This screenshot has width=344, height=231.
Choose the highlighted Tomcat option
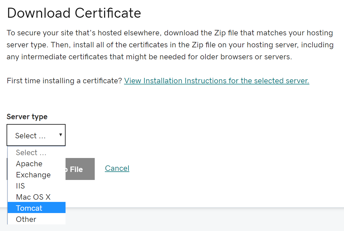[x=29, y=208]
